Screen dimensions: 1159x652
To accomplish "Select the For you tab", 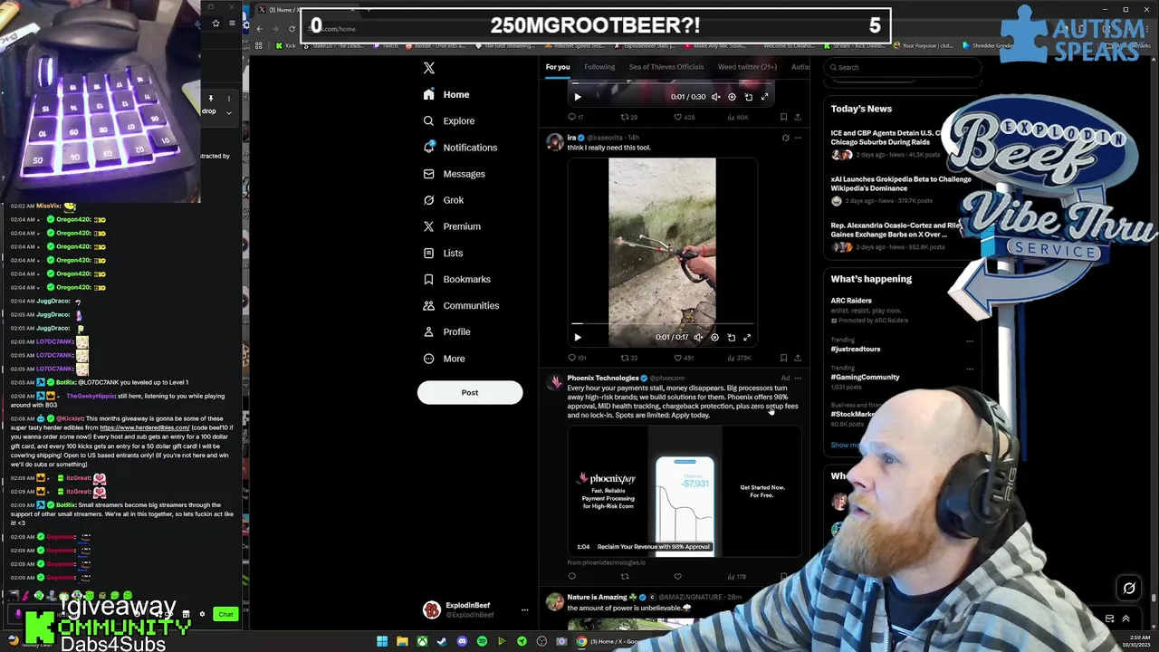I will pyautogui.click(x=558, y=67).
